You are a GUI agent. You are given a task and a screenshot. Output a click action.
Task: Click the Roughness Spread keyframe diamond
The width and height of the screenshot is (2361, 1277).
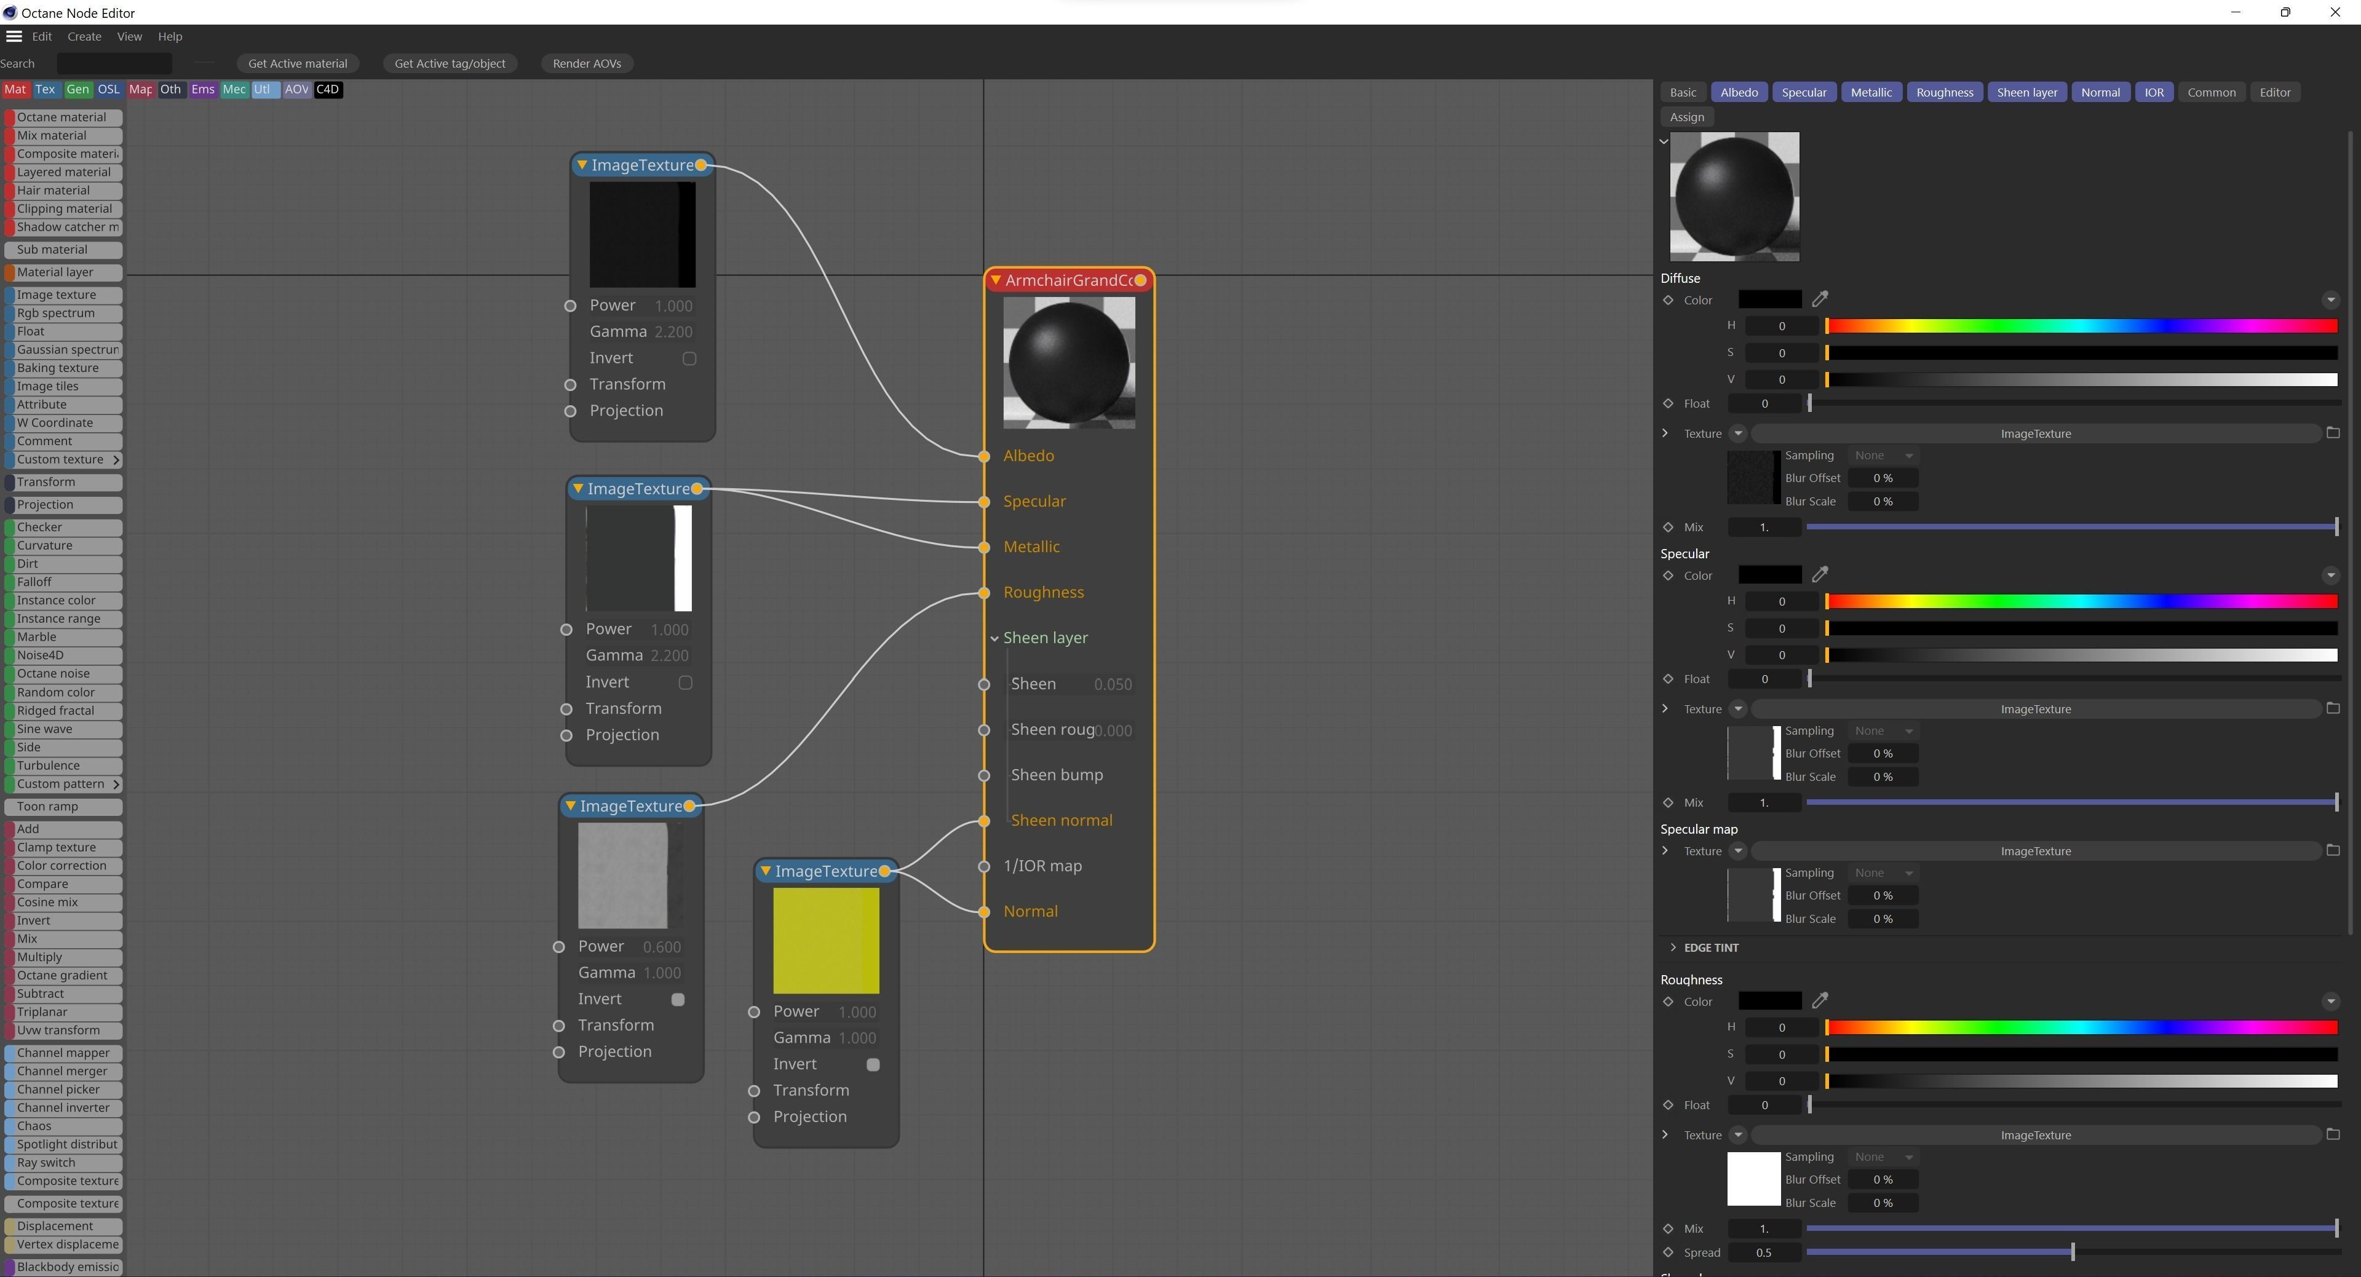1668,1252
